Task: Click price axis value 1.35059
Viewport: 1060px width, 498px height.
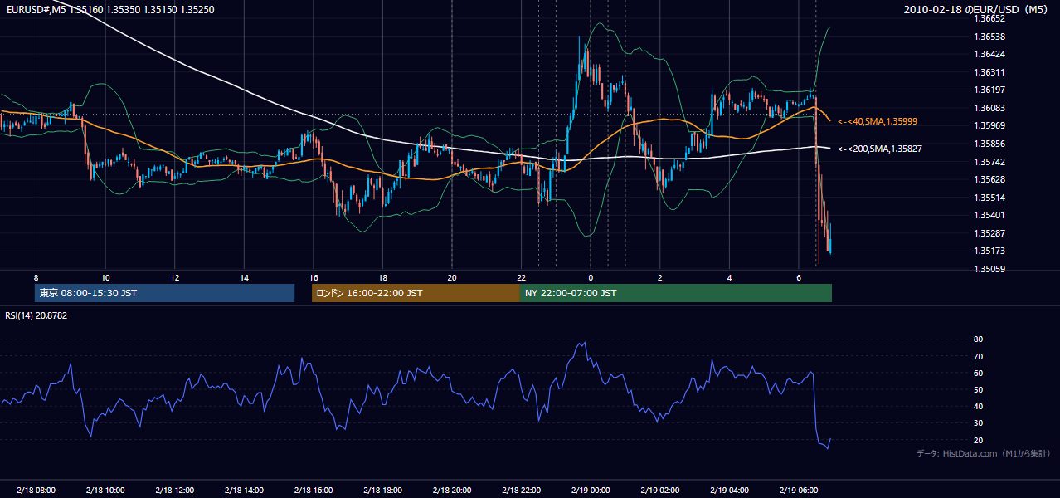Action: tap(989, 269)
